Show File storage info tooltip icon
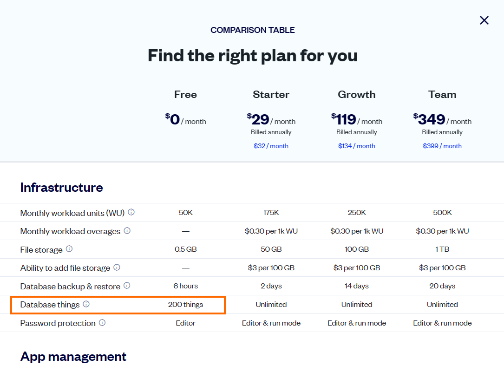The image size is (504, 372). click(x=69, y=249)
